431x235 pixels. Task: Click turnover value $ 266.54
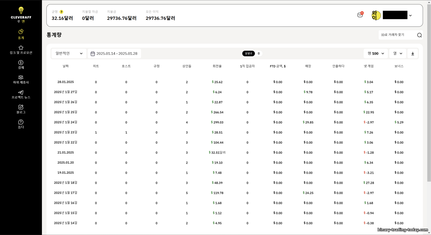pyautogui.click(x=217, y=112)
